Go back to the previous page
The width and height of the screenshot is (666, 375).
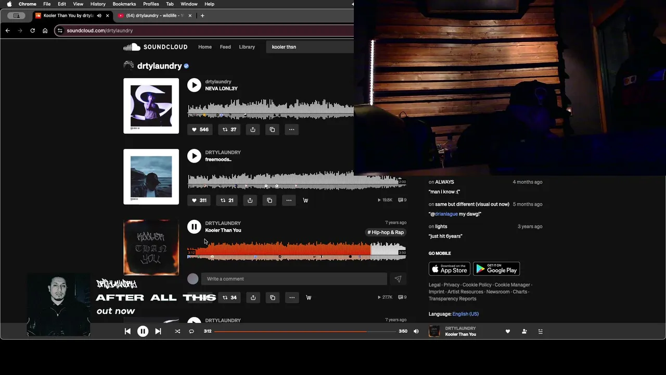click(x=7, y=31)
